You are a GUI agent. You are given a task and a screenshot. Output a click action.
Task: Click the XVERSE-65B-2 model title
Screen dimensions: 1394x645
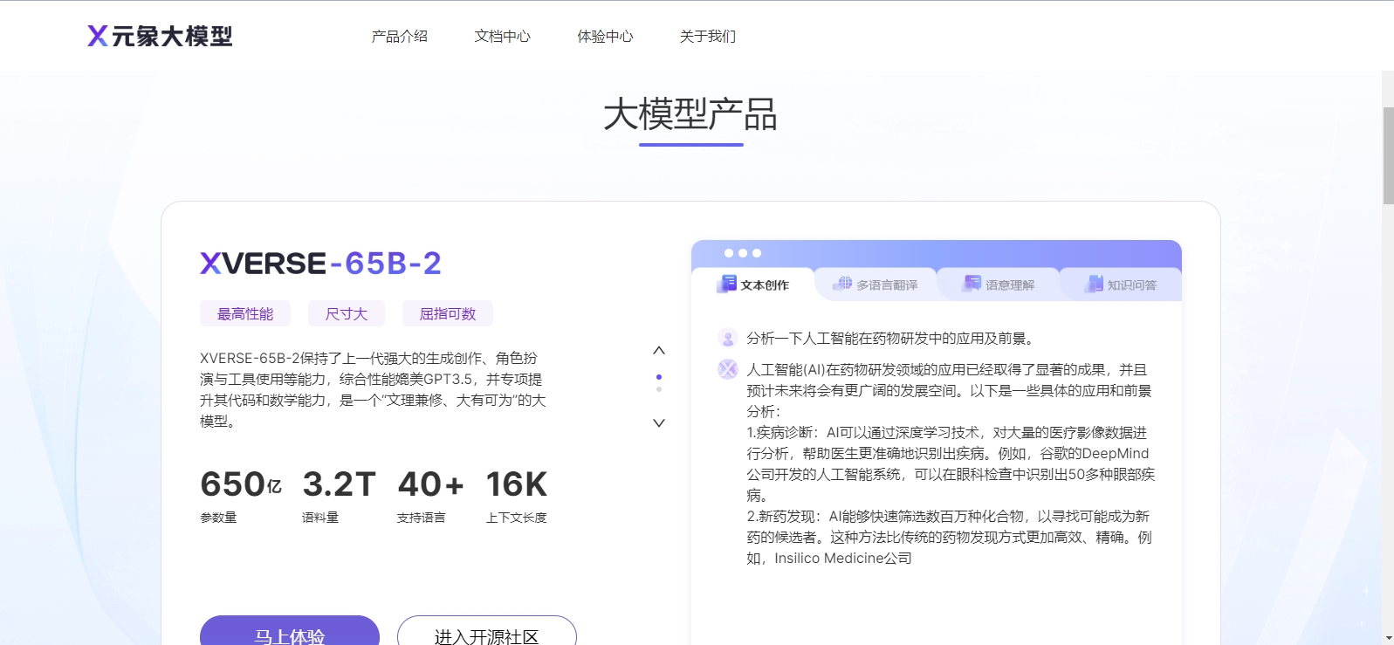pos(320,263)
